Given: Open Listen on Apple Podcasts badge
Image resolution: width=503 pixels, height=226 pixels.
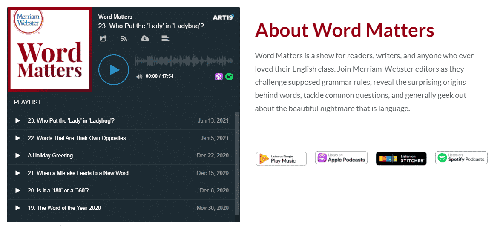Looking at the screenshot, I should 341,158.
